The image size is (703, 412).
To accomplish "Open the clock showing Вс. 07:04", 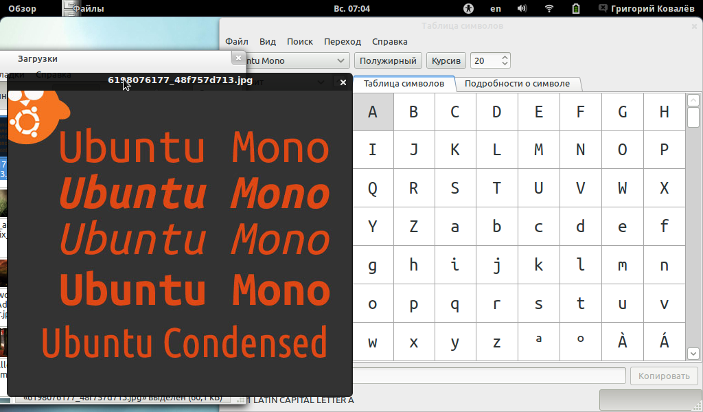I will point(352,8).
